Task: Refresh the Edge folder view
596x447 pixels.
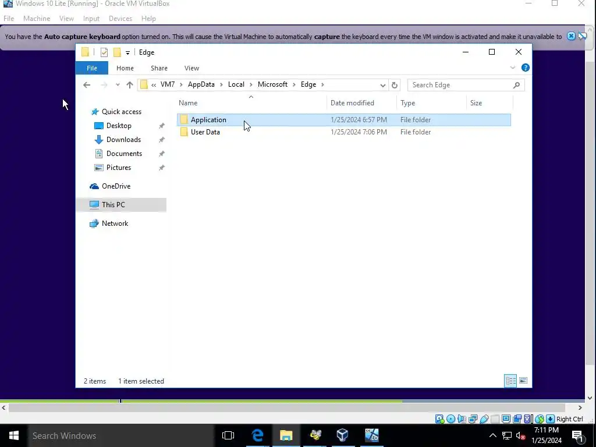Action: [x=395, y=85]
